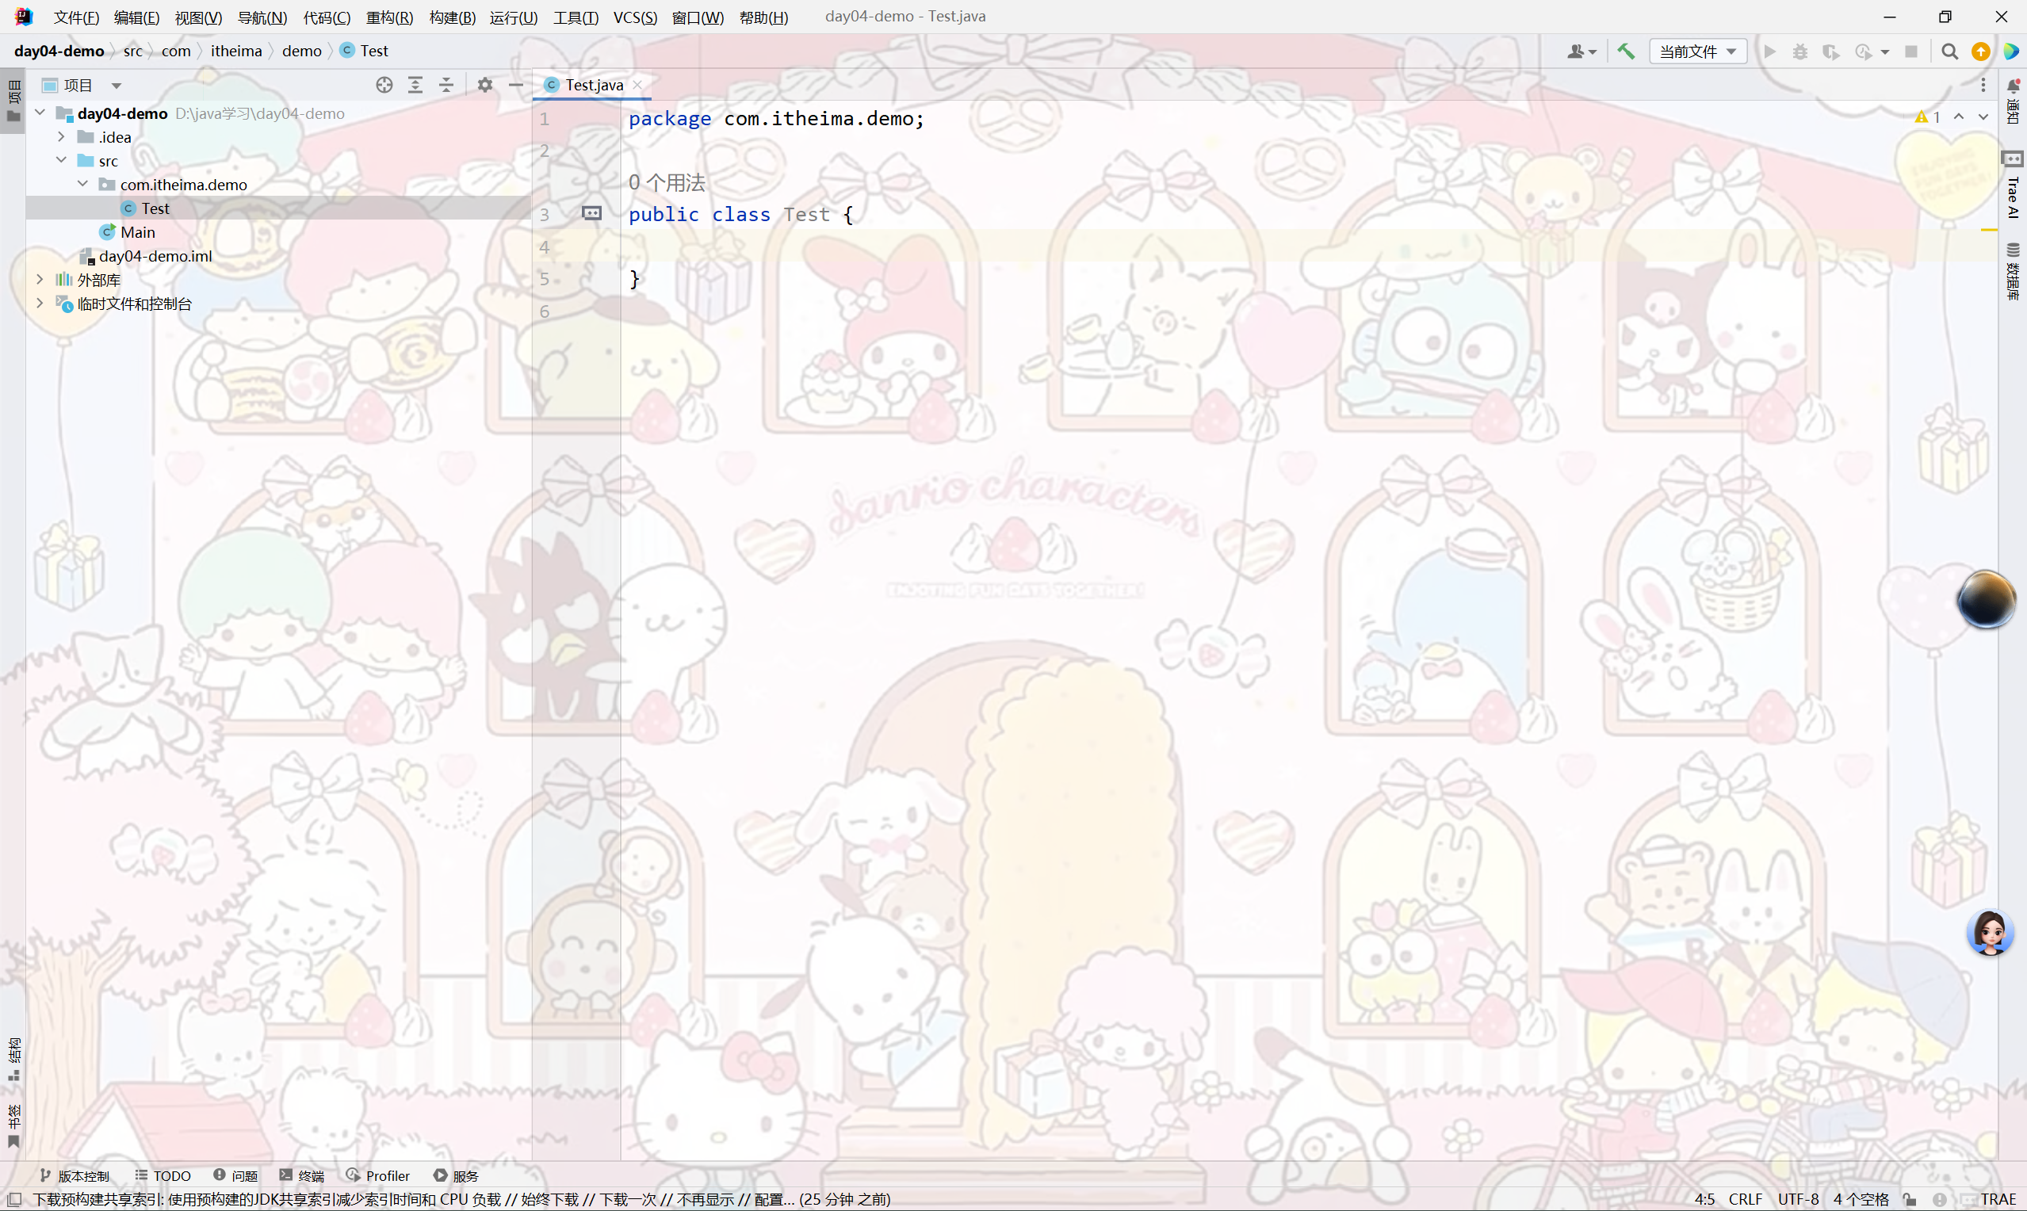
Task: Click the yellow warning indicator in editor
Action: coord(1927,117)
